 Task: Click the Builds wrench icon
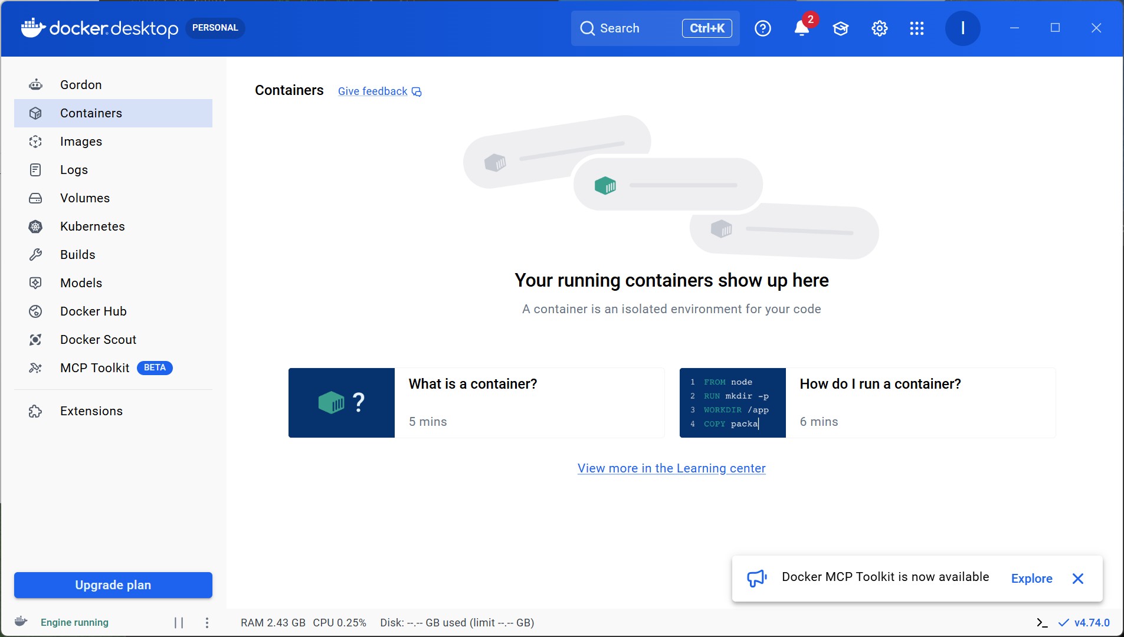pos(35,255)
